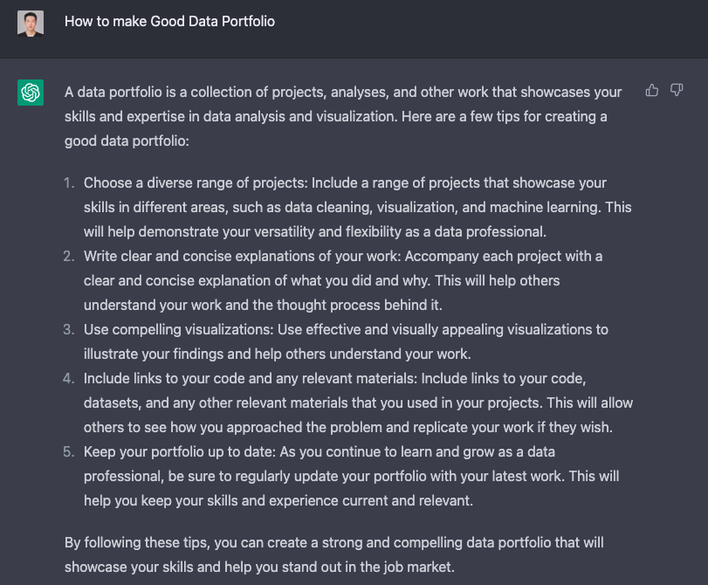Click the list number 2 marker

point(69,257)
